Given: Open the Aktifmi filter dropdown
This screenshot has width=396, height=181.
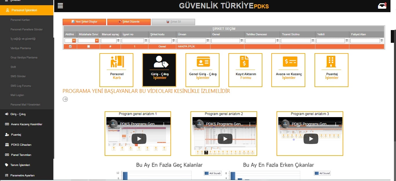Looking at the screenshot, I should click(74, 41).
